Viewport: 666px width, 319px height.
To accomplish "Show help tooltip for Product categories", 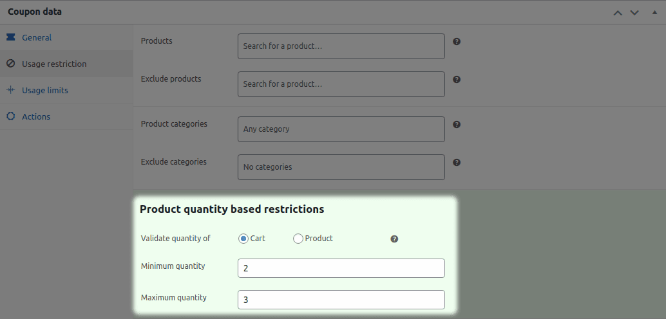I will [457, 124].
